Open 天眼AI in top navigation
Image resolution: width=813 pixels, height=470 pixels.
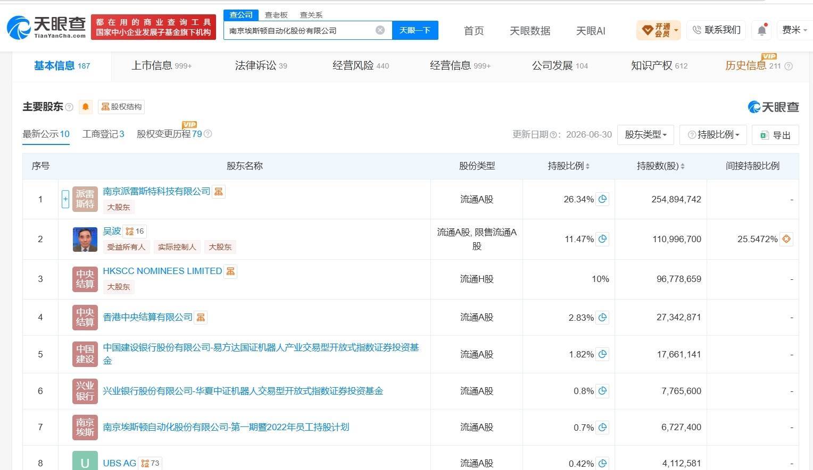click(591, 31)
